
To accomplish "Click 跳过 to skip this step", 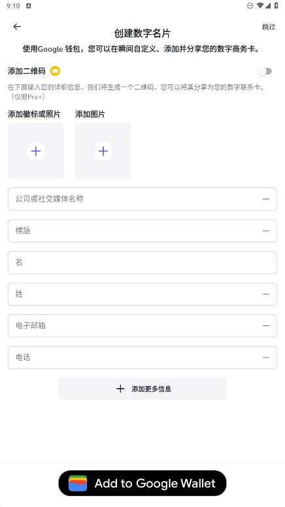I will pos(269,27).
